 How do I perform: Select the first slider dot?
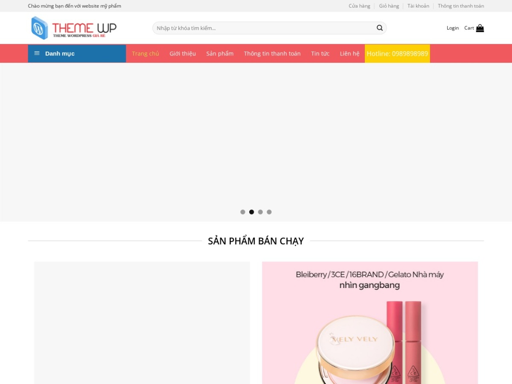tap(243, 212)
